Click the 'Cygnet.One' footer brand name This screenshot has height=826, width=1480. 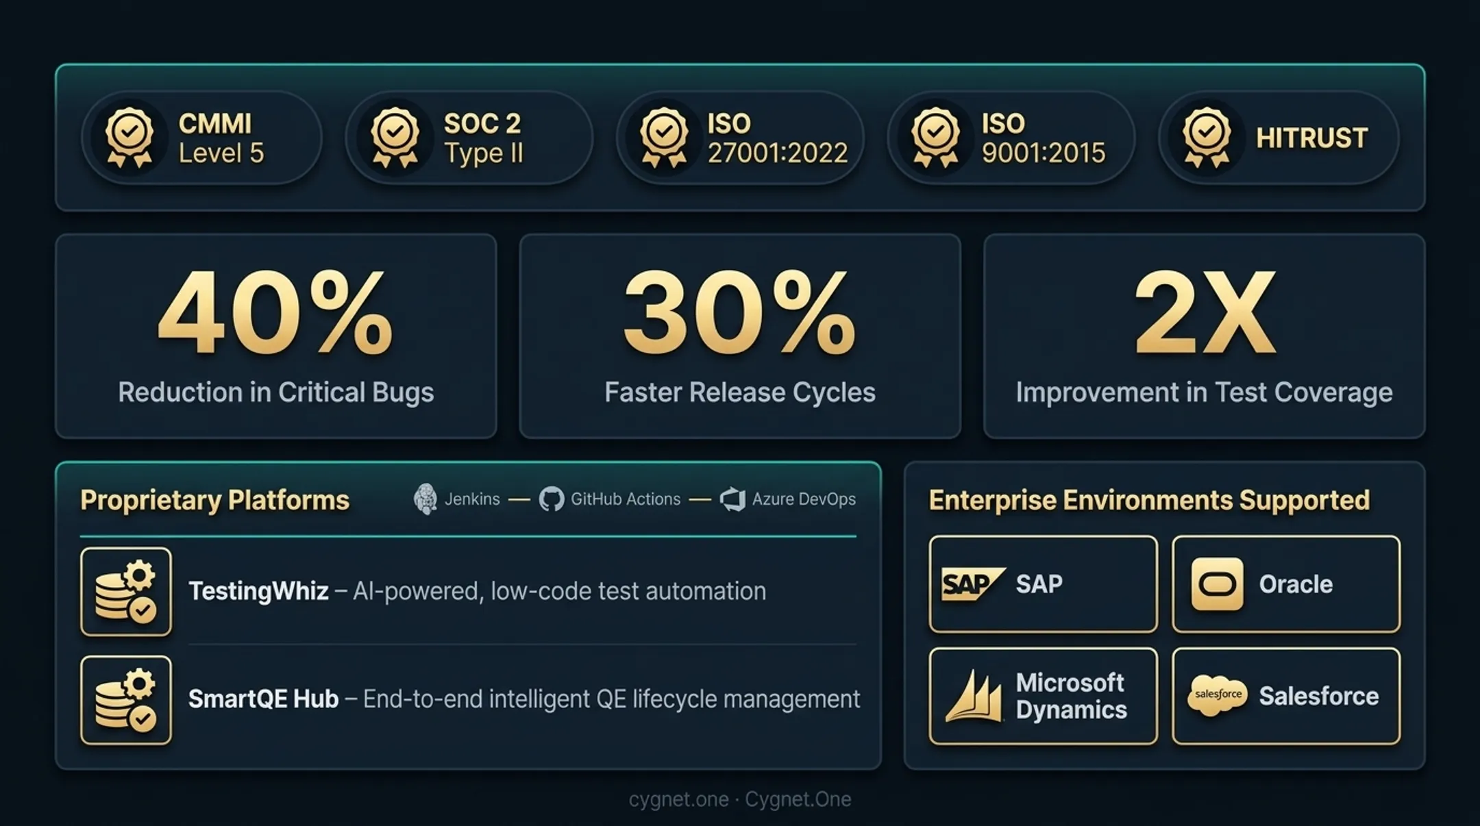tap(798, 799)
